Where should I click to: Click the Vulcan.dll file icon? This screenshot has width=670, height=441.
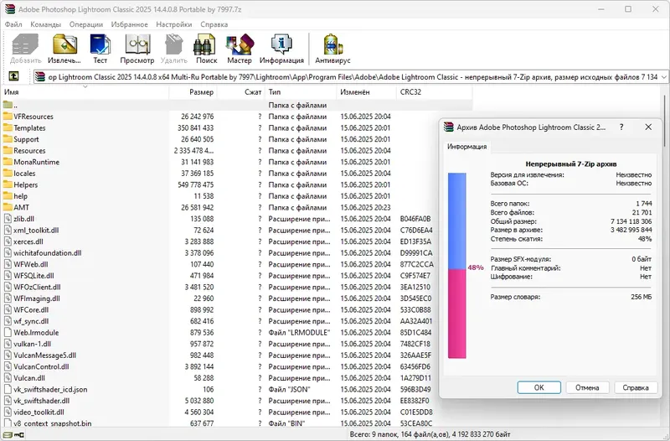click(8, 377)
